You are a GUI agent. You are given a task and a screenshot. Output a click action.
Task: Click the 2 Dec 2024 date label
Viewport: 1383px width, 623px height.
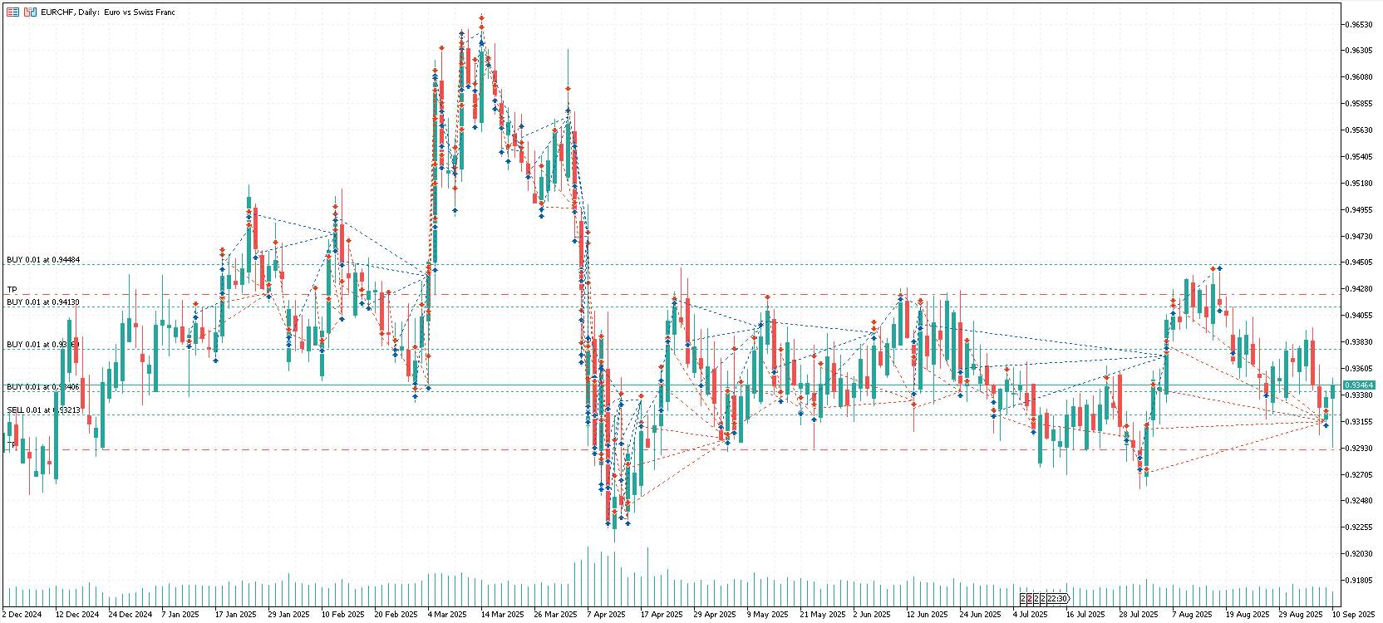[22, 615]
